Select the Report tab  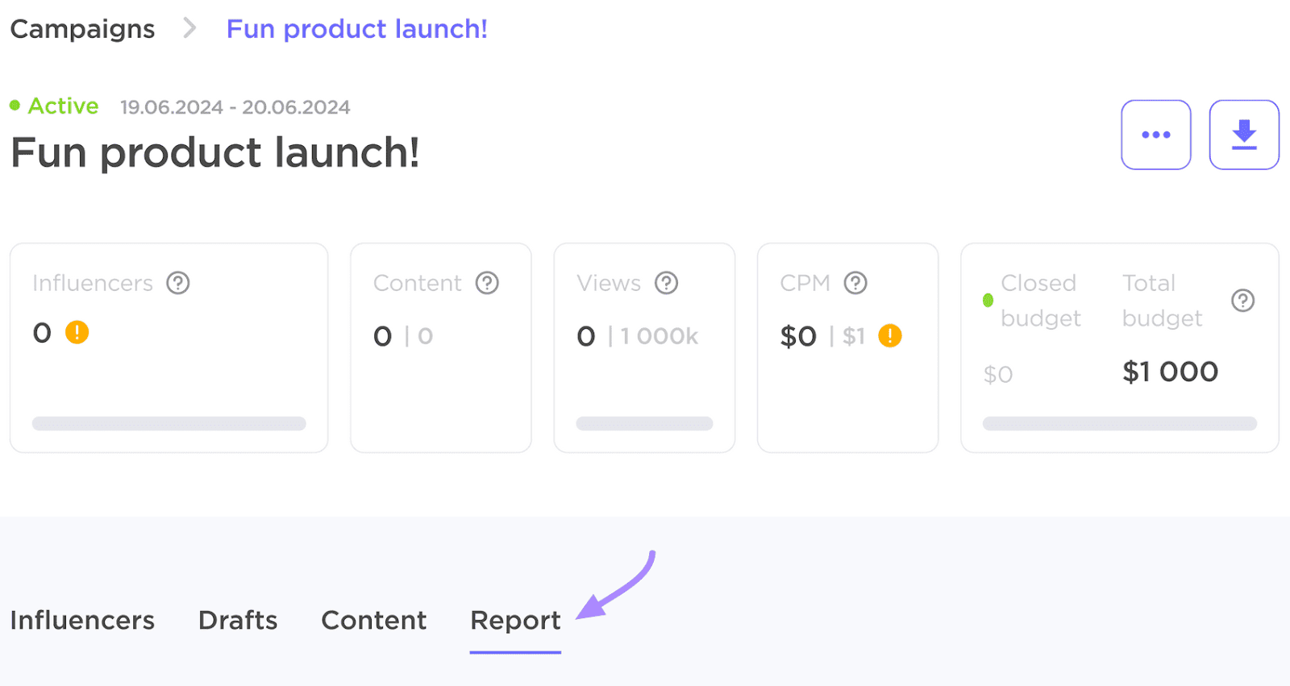pos(514,621)
